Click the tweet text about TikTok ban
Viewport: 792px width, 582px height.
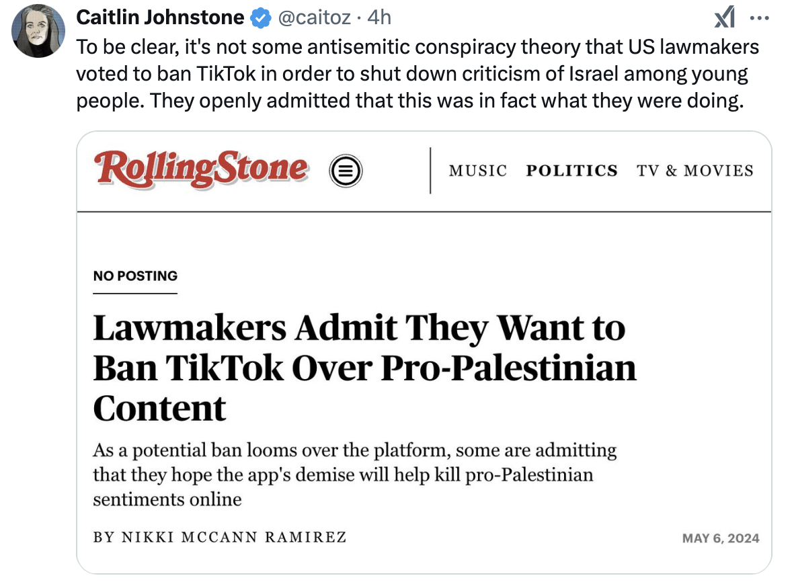417,75
